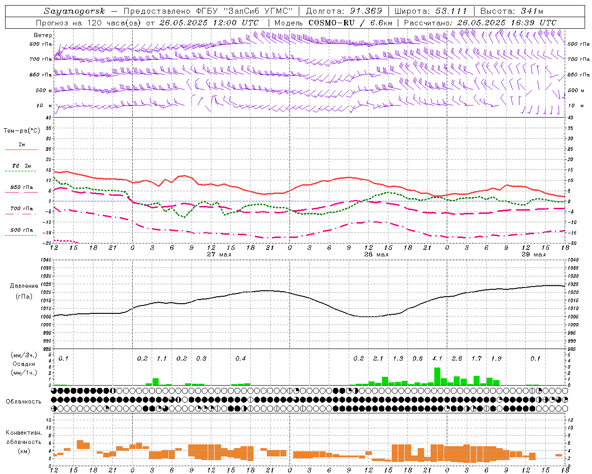The image size is (592, 474).
Task: Click the '(мм/3ч.)' precipitation unit label
Action: pyautogui.click(x=23, y=355)
